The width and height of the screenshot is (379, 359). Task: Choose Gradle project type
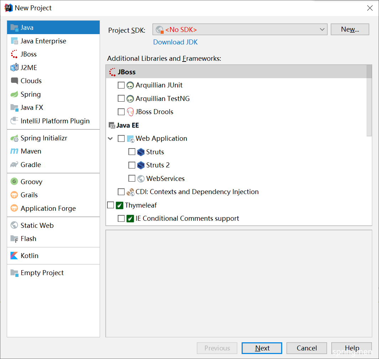pos(53,165)
